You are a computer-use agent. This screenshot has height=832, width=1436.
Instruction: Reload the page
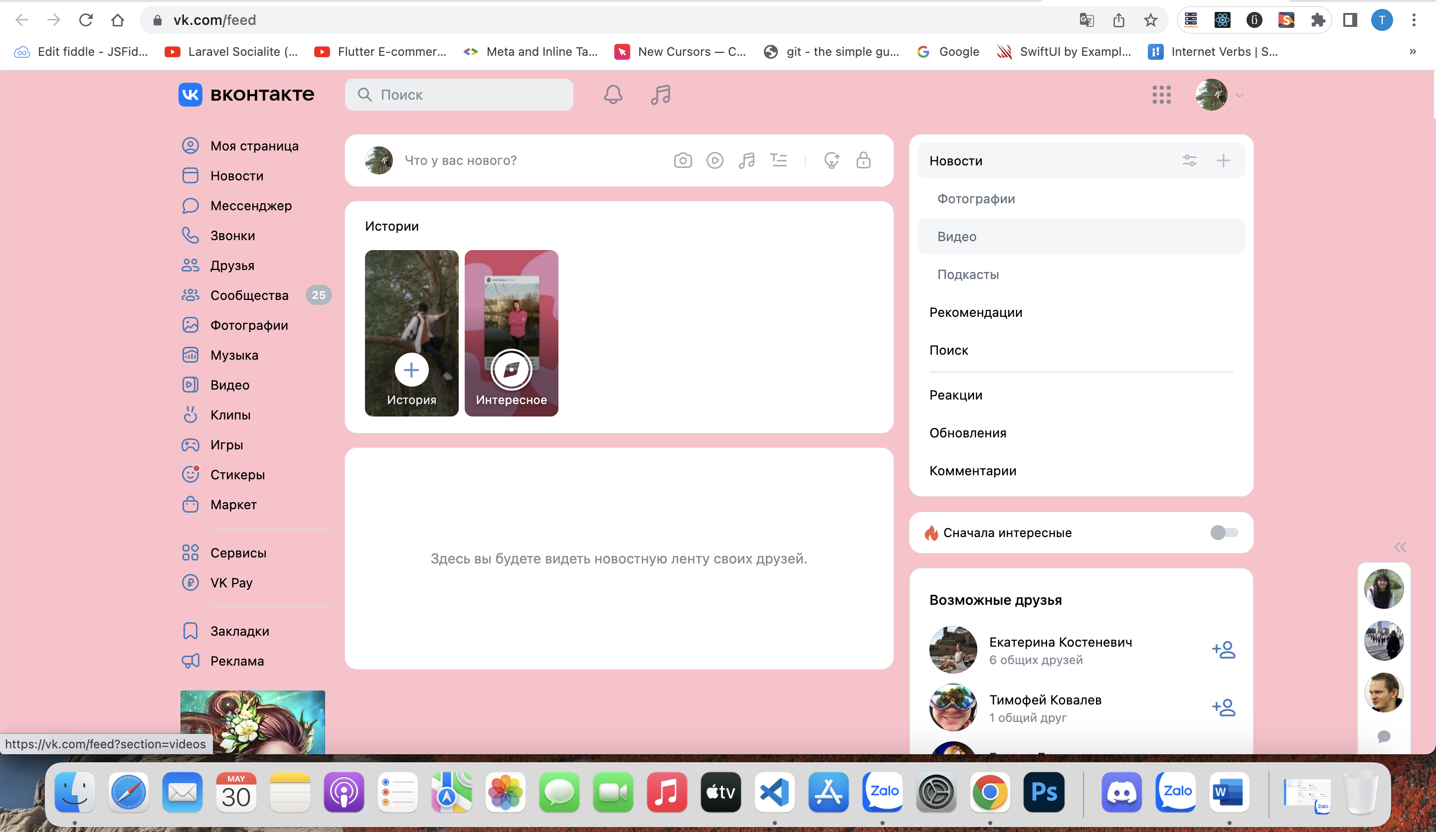click(85, 20)
